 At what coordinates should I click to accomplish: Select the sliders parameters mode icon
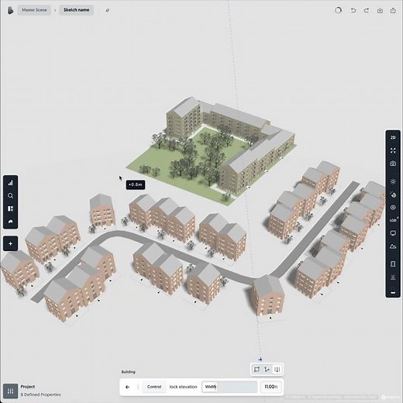pos(277,370)
